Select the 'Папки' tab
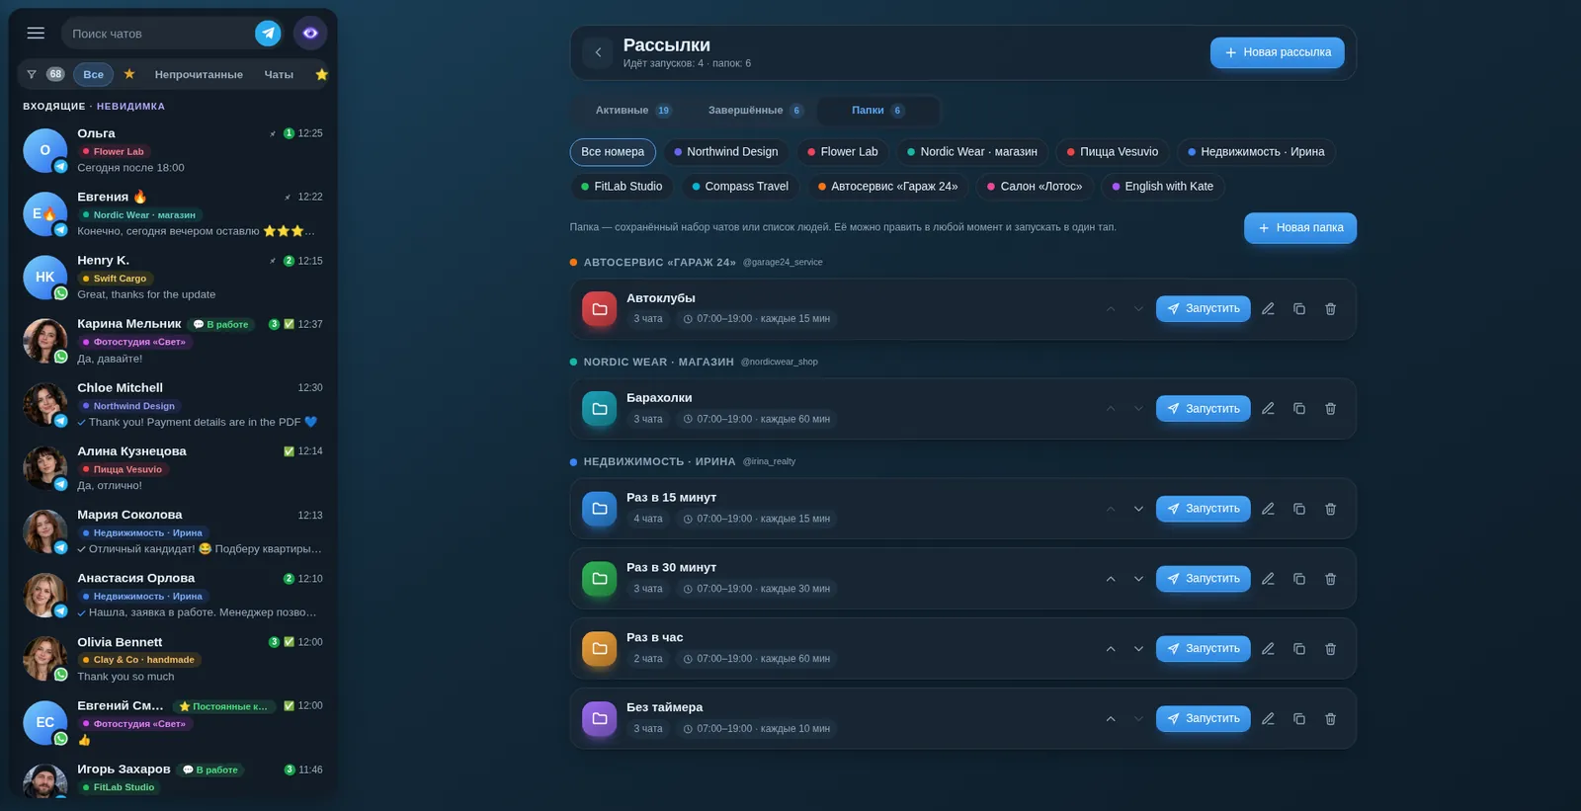 pos(877,111)
